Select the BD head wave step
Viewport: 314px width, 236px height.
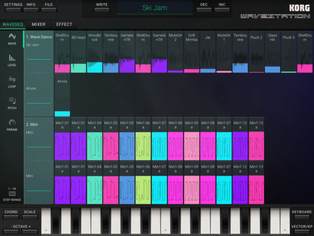[78, 52]
